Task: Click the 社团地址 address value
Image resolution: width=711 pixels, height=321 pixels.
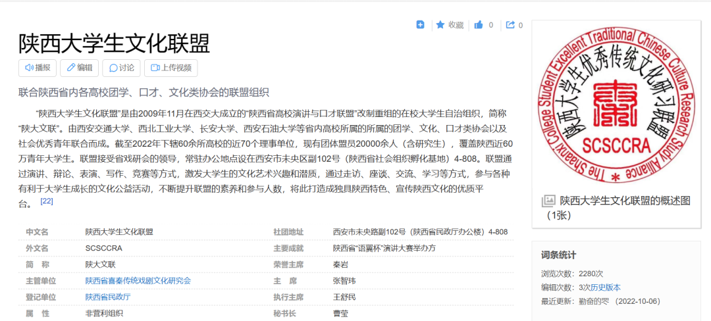Action: click(x=420, y=232)
